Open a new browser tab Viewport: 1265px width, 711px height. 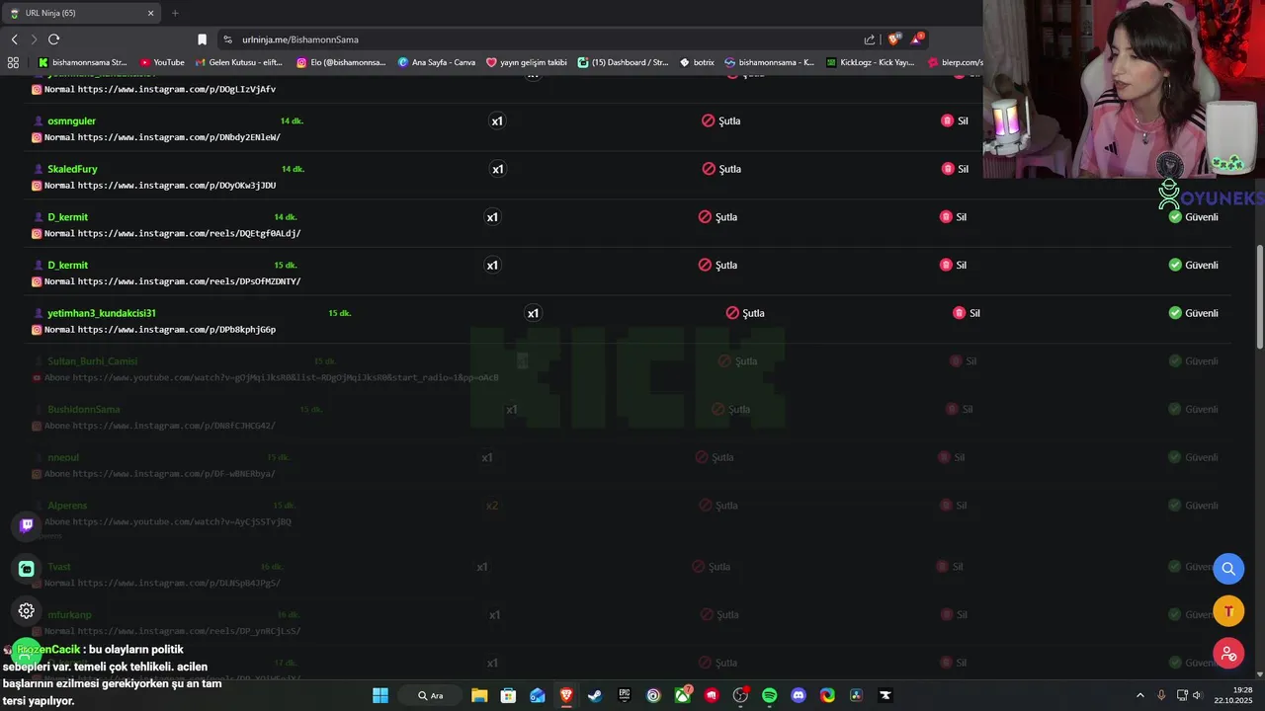175,13
